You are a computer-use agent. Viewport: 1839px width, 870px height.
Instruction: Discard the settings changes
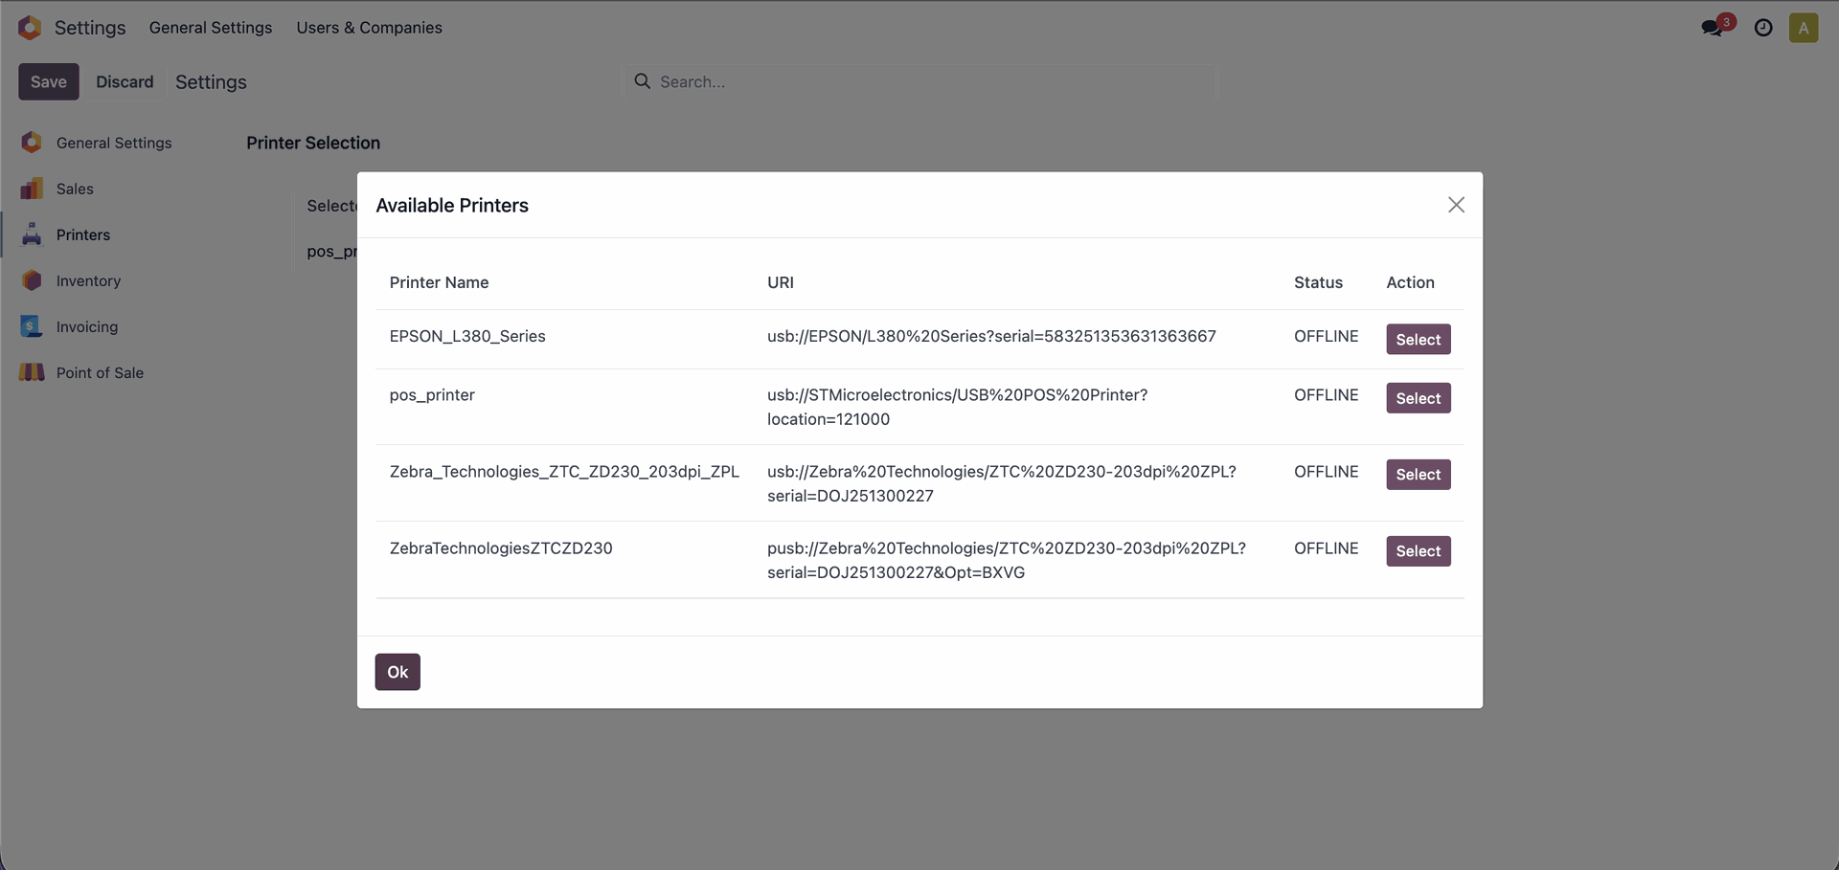[125, 82]
